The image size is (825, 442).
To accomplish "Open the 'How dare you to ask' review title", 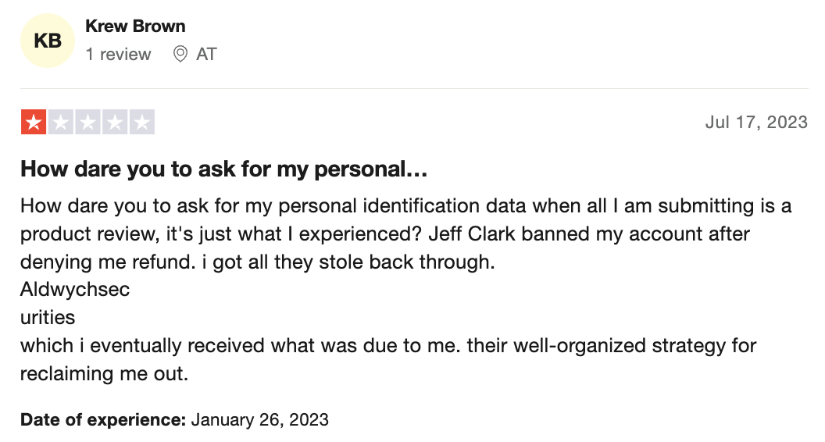I will (223, 169).
